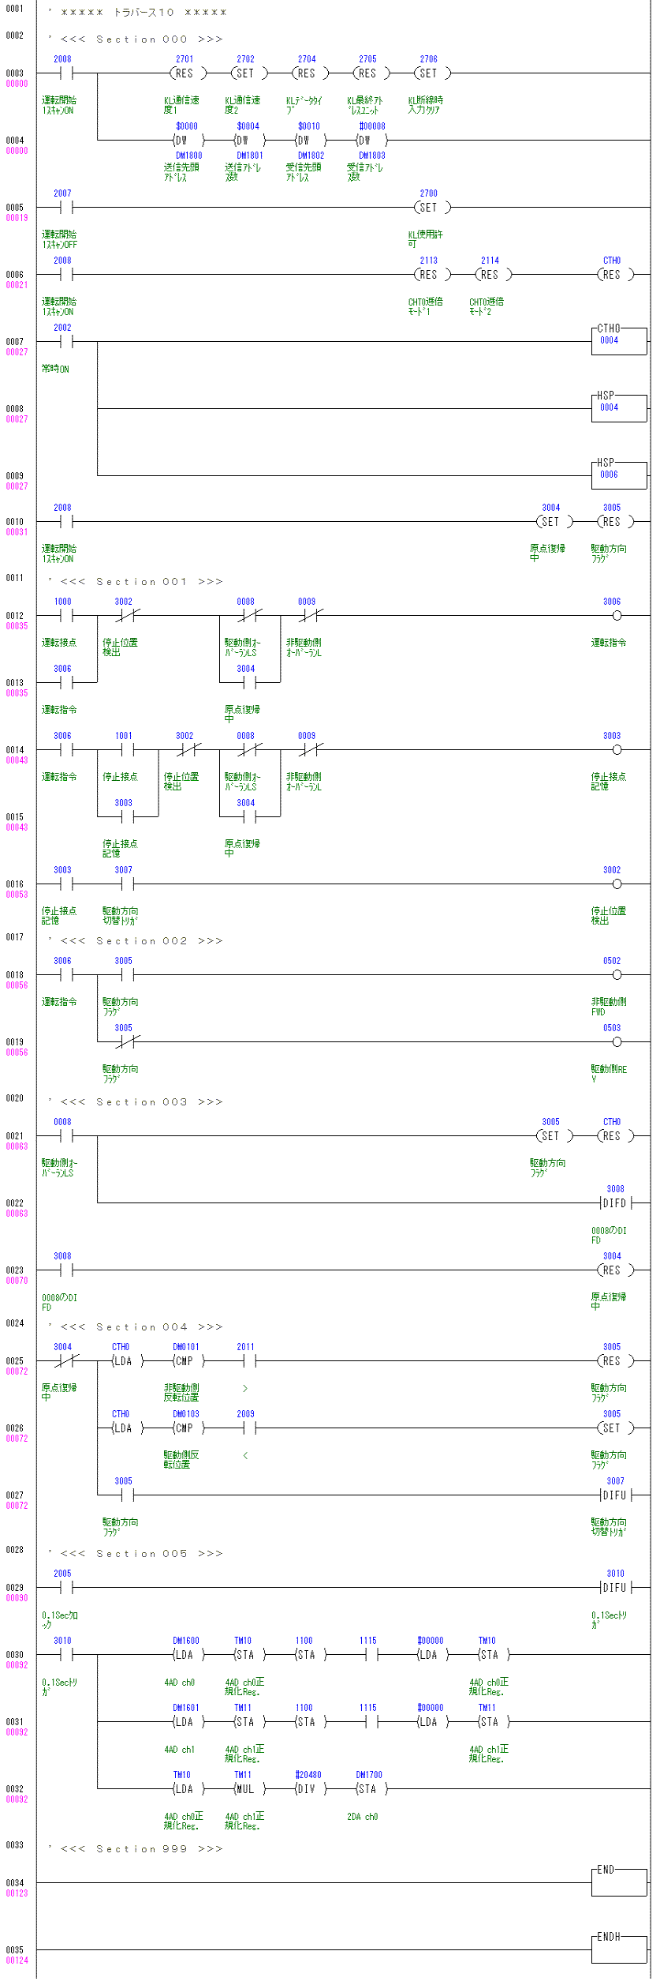Viewport: 660px width, 1981px height.
Task: Select the Section 999 comment line
Action: 136,1848
